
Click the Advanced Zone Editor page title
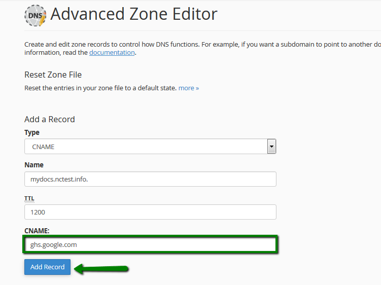pos(133,14)
